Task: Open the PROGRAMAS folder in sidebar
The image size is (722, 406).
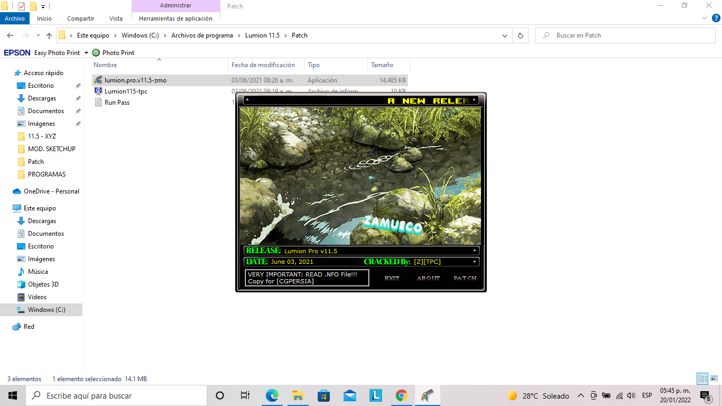Action: coord(47,174)
